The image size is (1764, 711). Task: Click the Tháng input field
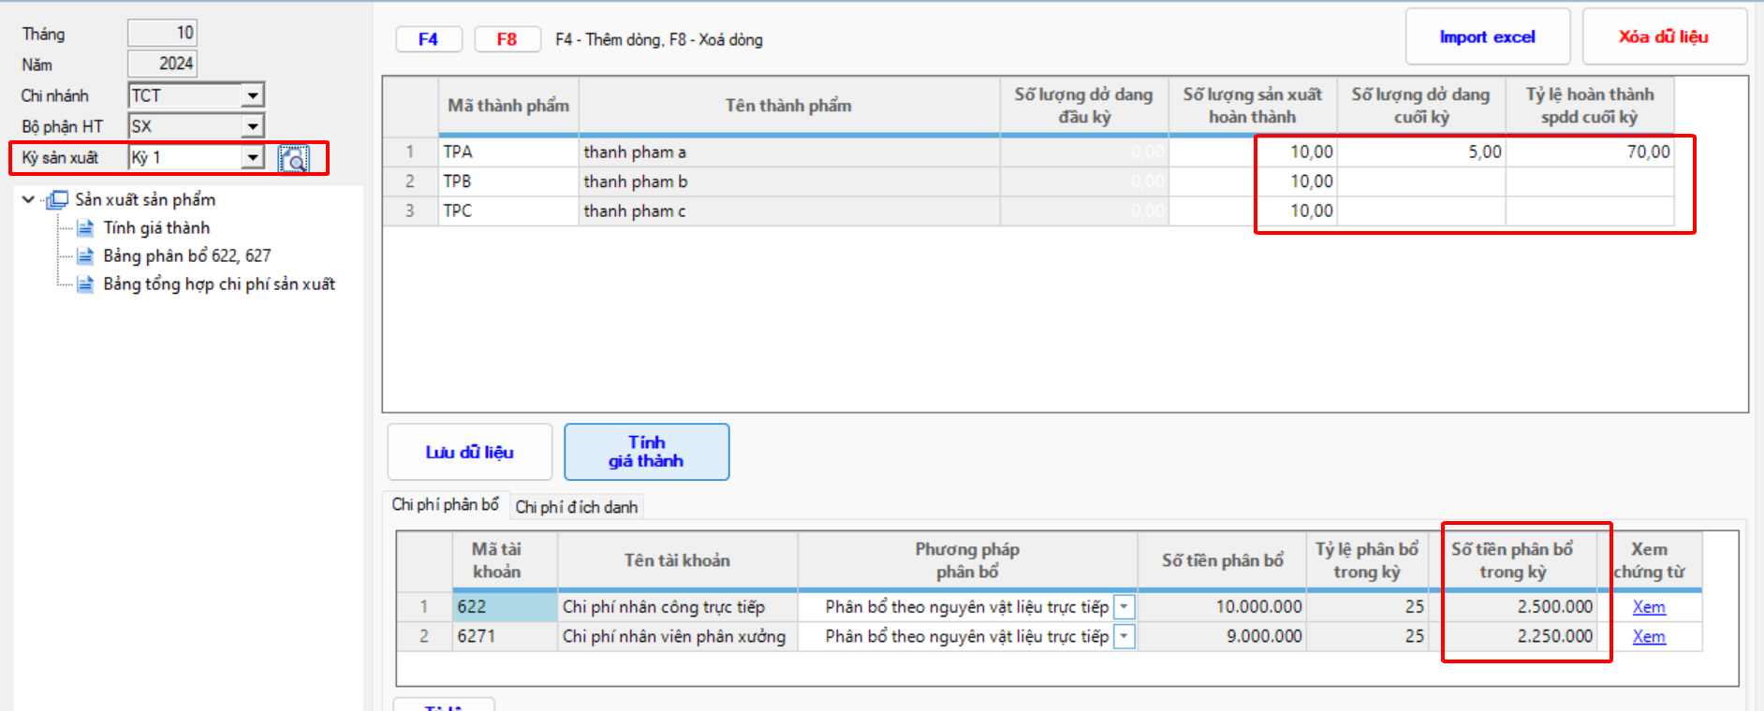pyautogui.click(x=162, y=33)
